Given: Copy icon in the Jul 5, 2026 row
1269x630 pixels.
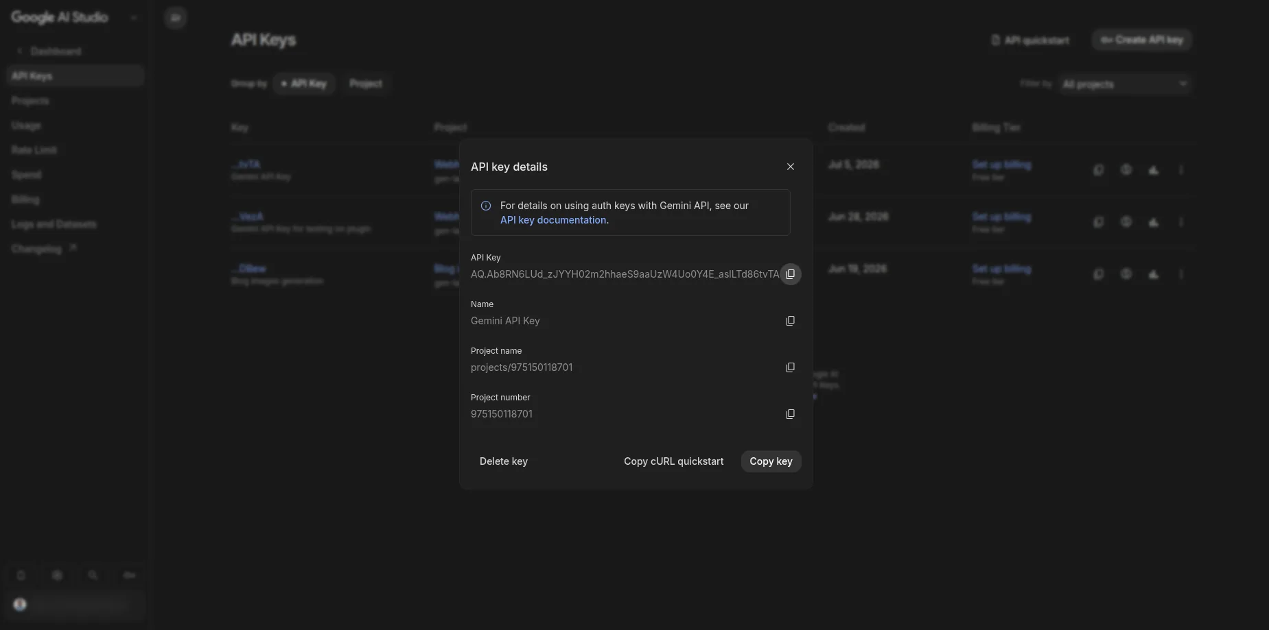Looking at the screenshot, I should click(1099, 170).
